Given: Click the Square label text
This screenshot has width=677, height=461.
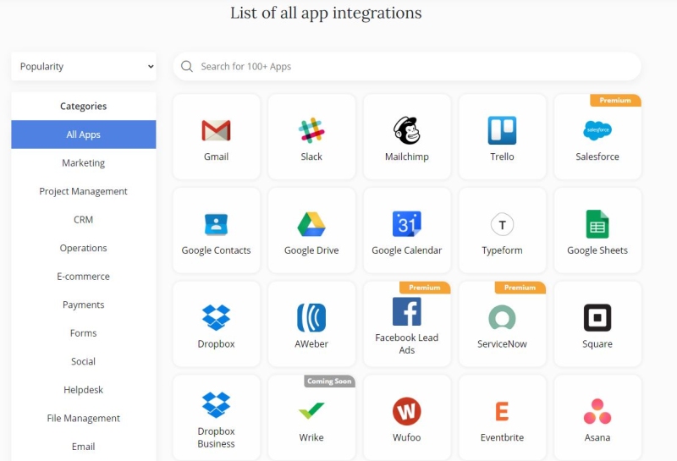Looking at the screenshot, I should point(597,344).
